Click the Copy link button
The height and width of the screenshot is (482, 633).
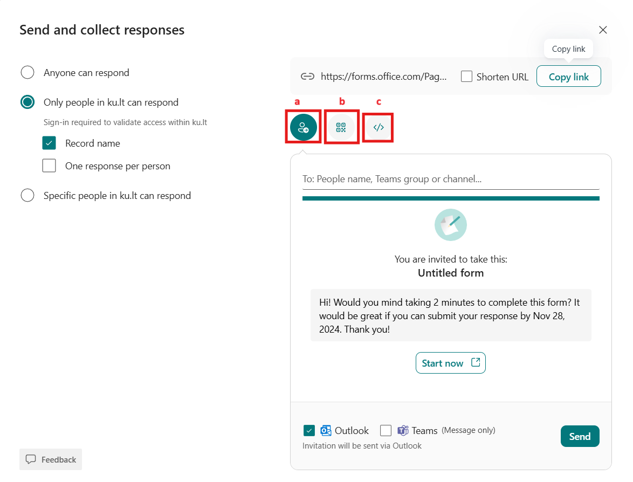coord(568,76)
